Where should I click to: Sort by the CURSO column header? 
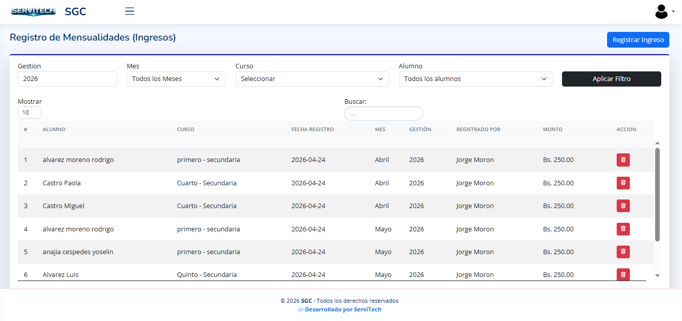(x=186, y=130)
